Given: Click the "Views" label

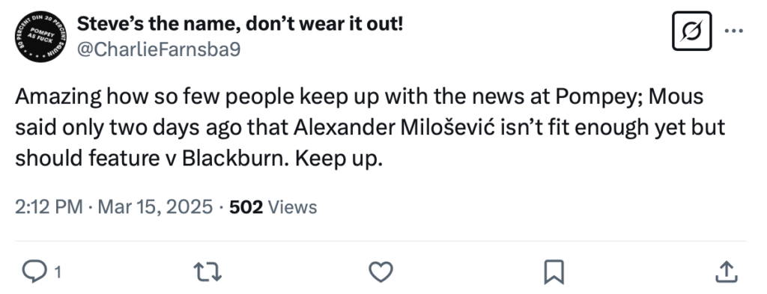Looking at the screenshot, I should pyautogui.click(x=293, y=207).
